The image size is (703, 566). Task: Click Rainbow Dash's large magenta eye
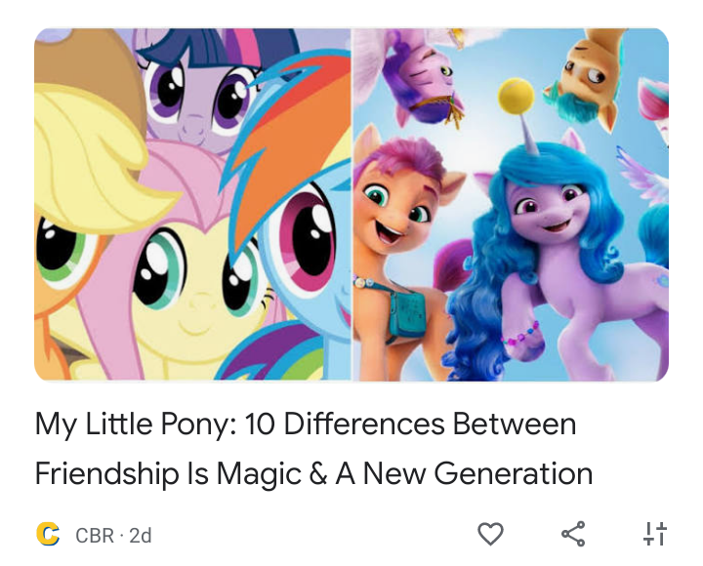[x=309, y=236]
